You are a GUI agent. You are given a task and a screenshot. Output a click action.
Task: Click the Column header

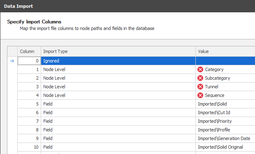pyautogui.click(x=29, y=51)
